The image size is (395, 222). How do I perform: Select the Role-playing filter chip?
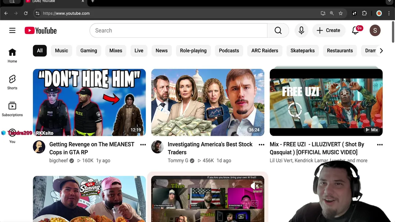[193, 51]
